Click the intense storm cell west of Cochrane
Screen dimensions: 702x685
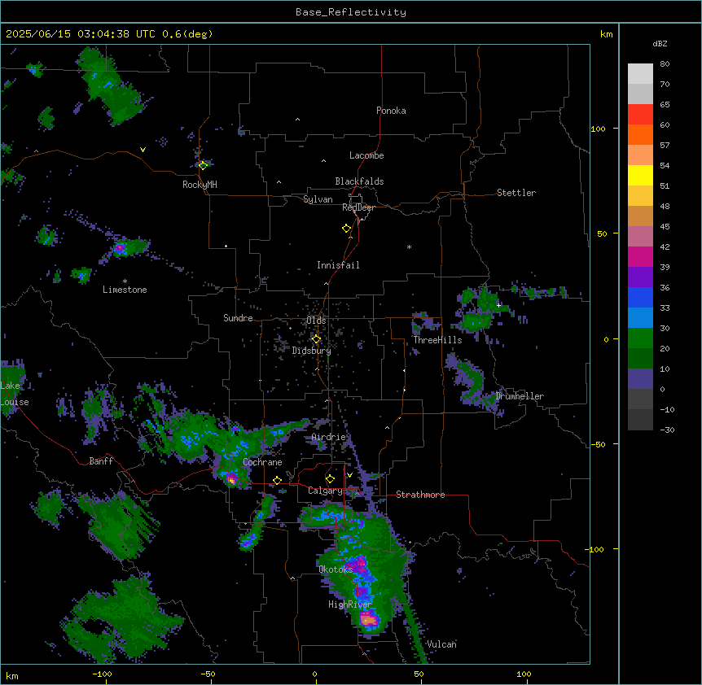(231, 480)
